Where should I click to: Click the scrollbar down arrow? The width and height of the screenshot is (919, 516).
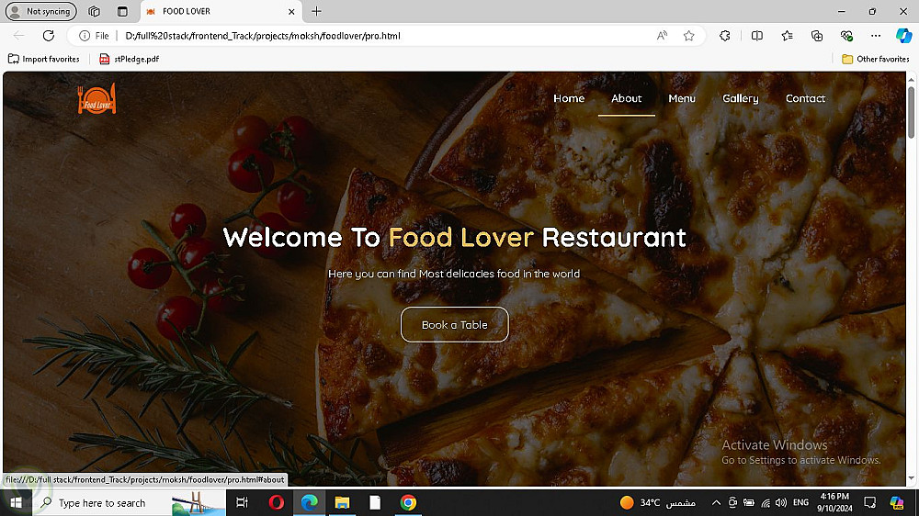911,478
